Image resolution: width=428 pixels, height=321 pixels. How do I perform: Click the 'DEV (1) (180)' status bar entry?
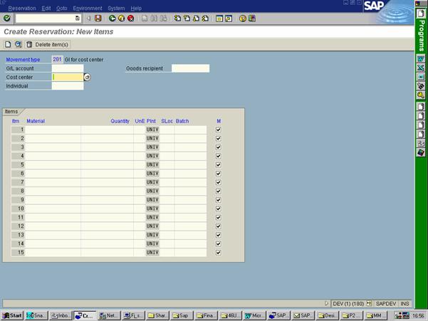[348, 303]
